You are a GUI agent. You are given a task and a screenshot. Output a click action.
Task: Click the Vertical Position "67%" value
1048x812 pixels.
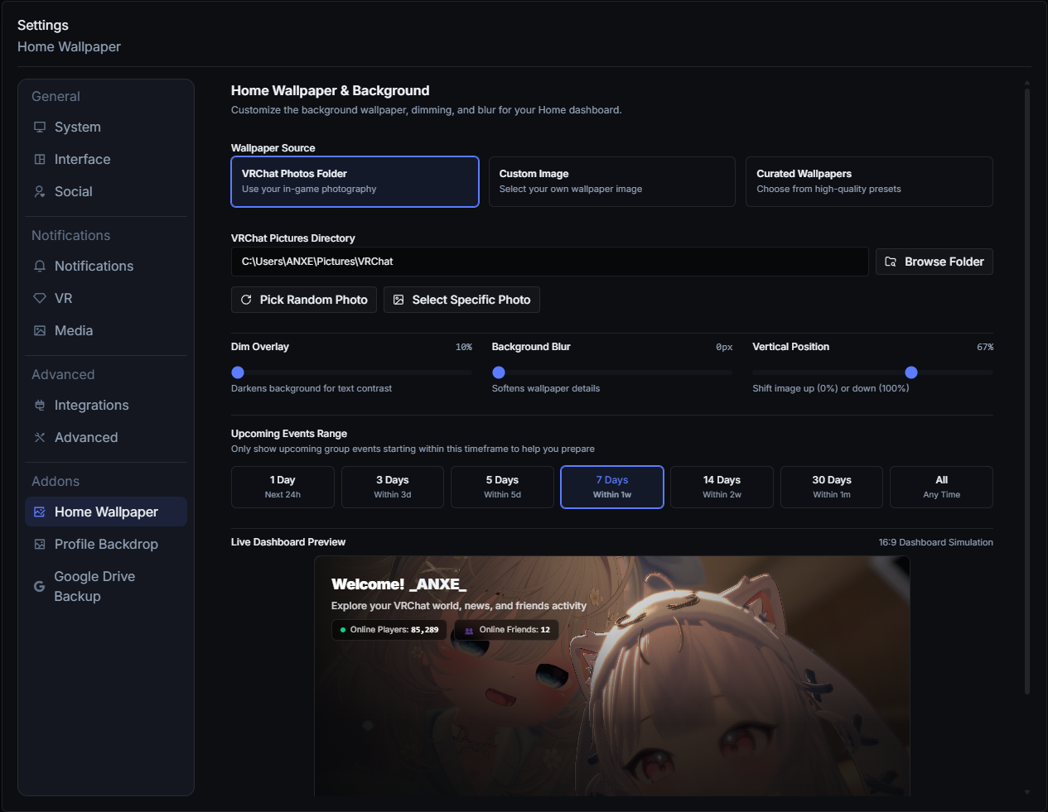click(x=985, y=347)
